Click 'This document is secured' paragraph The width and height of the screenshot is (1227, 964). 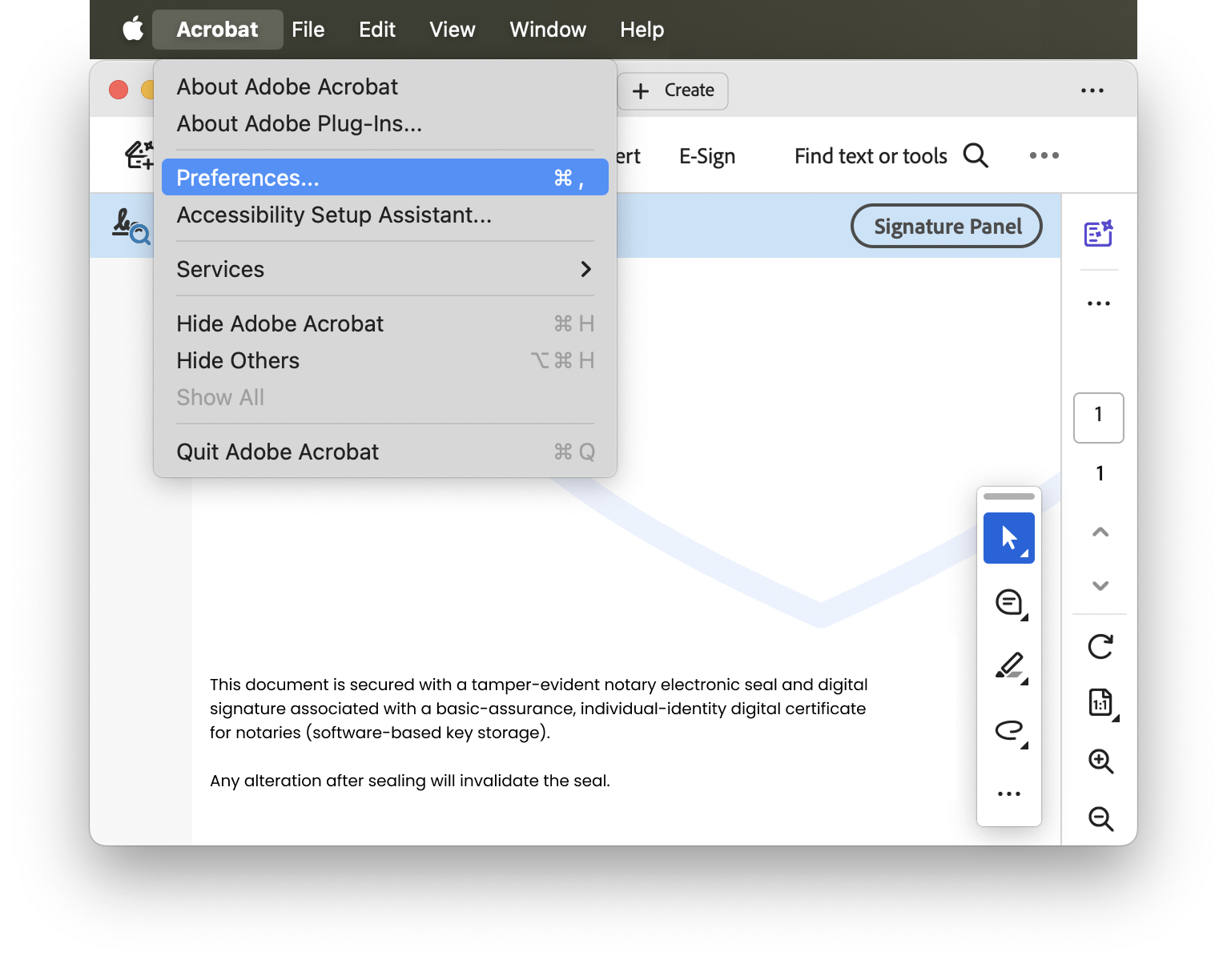pyautogui.click(x=539, y=709)
